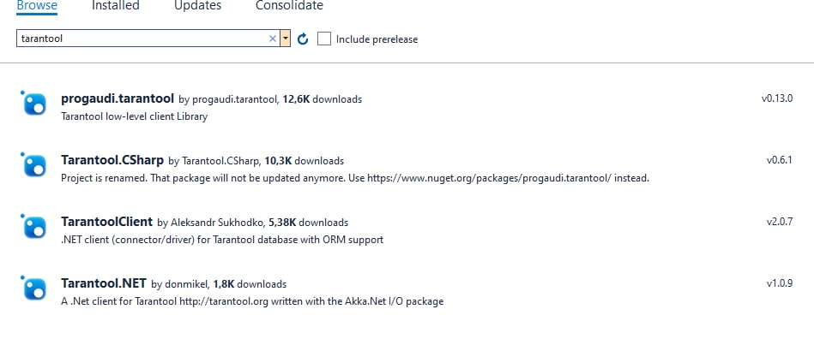
Task: Click version v1.0.9 label
Action: coord(780,283)
